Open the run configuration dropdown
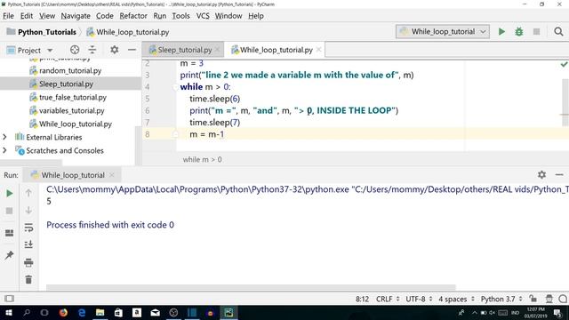 click(x=443, y=32)
